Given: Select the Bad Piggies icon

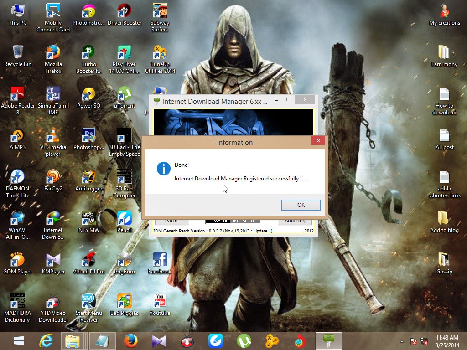Looking at the screenshot, I should coord(124,304).
